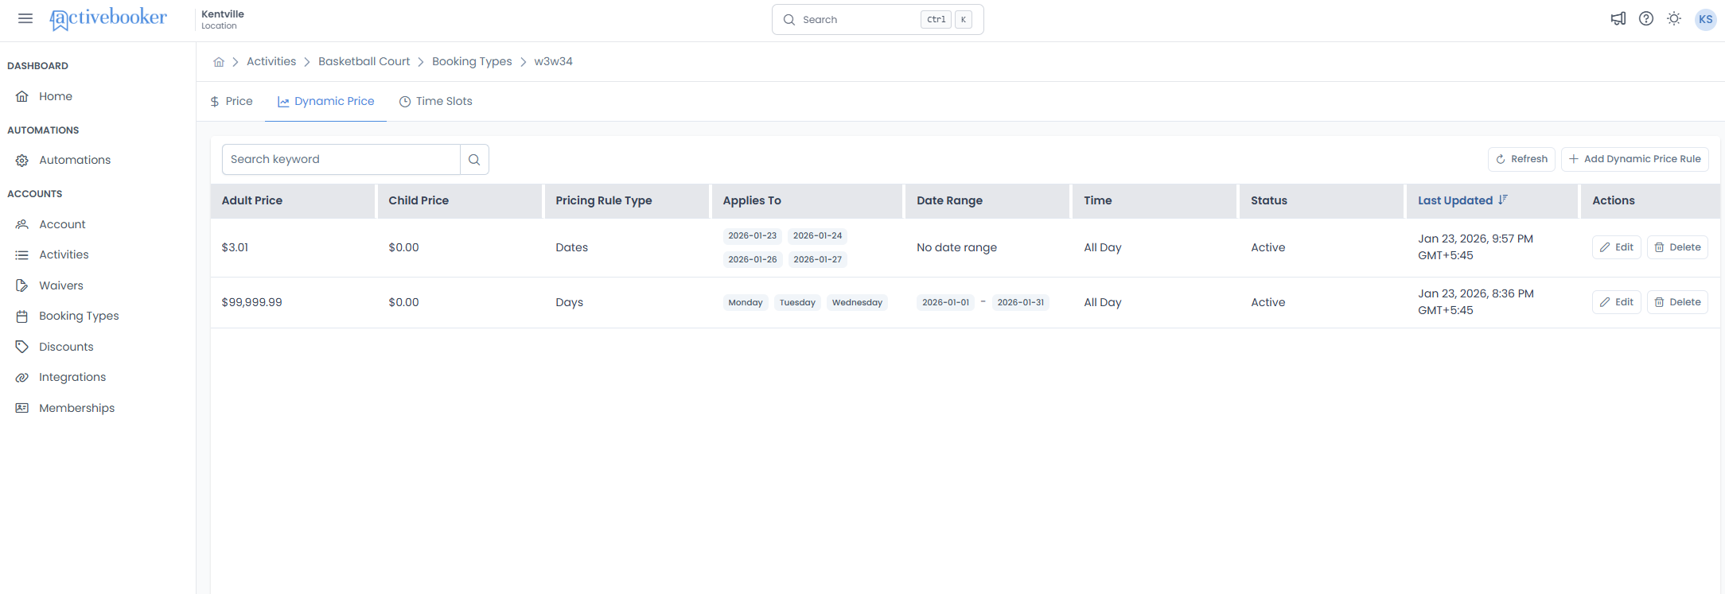The image size is (1725, 594).
Task: Click the activebooker logo
Action: [x=108, y=18]
